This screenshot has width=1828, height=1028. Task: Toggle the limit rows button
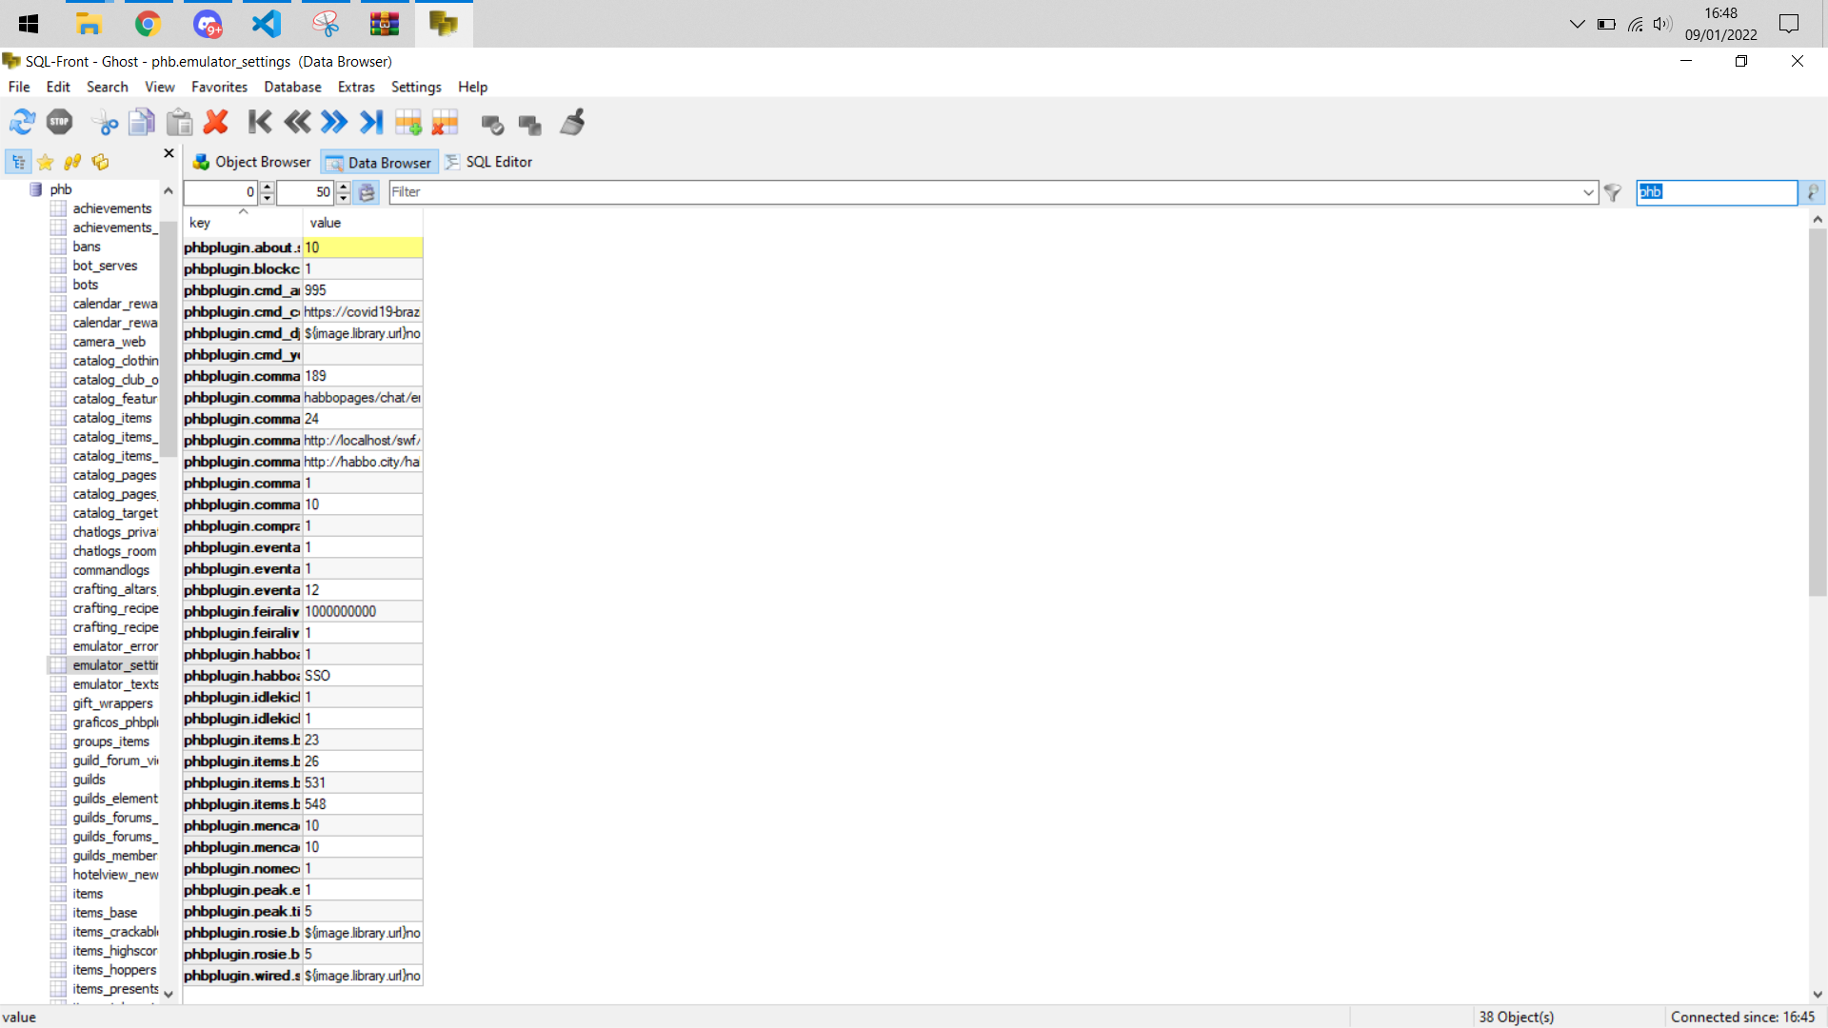pos(367,192)
